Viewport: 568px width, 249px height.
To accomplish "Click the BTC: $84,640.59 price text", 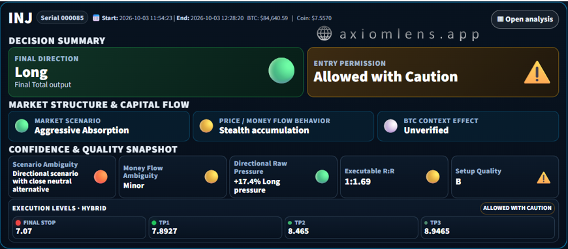I will (267, 18).
